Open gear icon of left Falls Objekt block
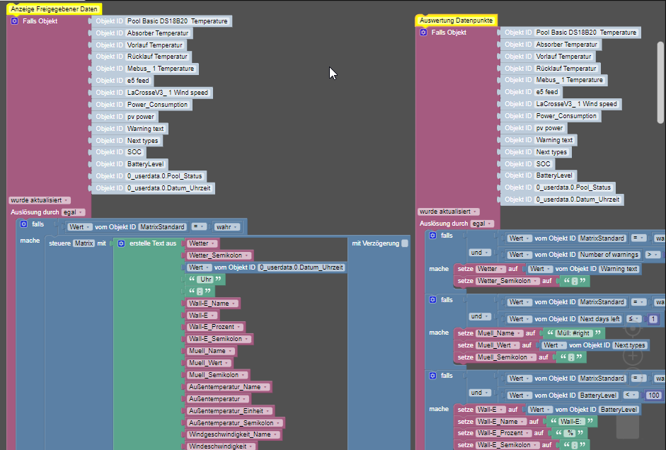 (x=14, y=21)
